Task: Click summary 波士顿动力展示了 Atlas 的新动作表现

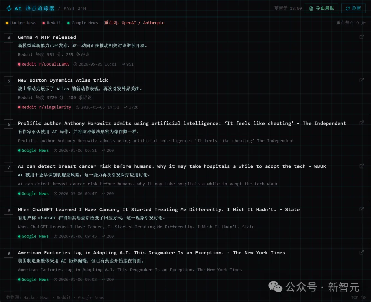Action: pyautogui.click(x=80, y=89)
